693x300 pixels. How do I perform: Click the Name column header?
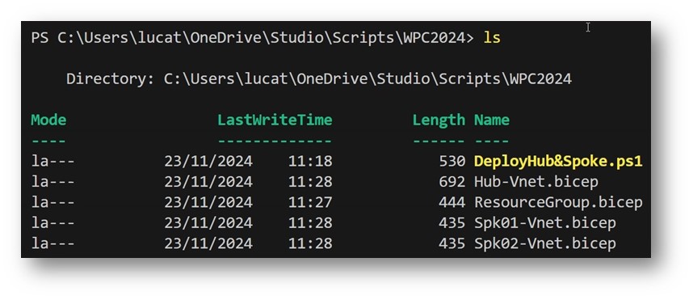point(492,120)
